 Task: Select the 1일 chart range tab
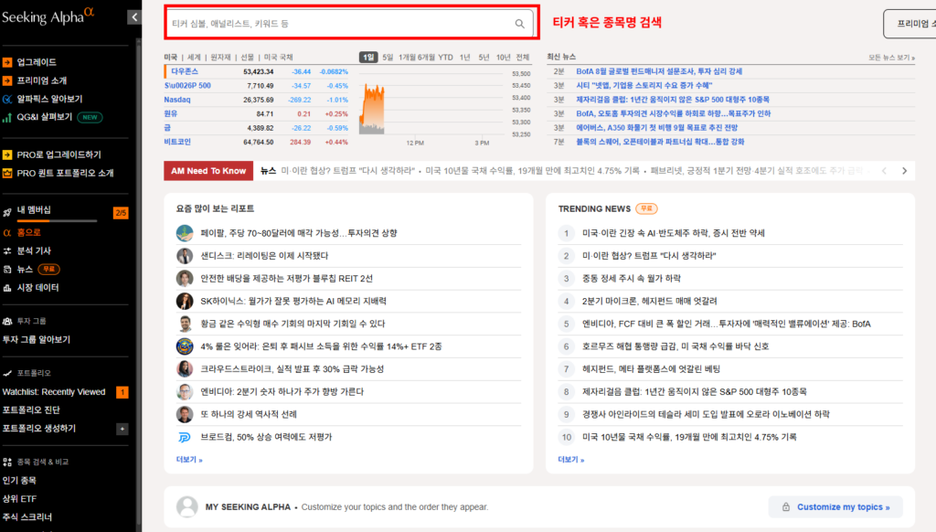point(368,58)
